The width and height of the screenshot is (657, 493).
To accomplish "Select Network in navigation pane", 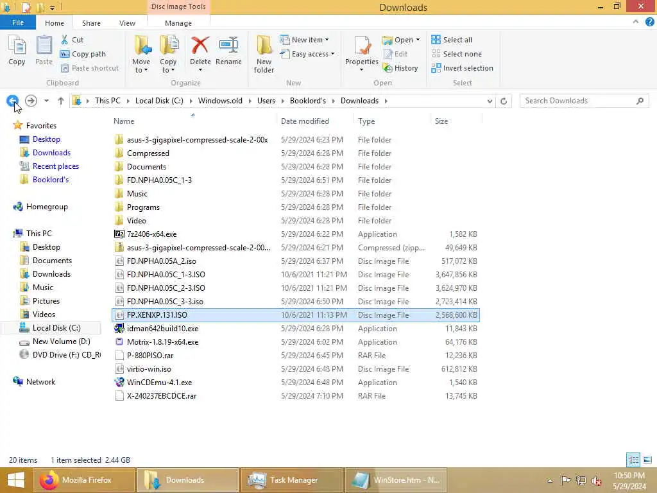I will [x=40, y=382].
